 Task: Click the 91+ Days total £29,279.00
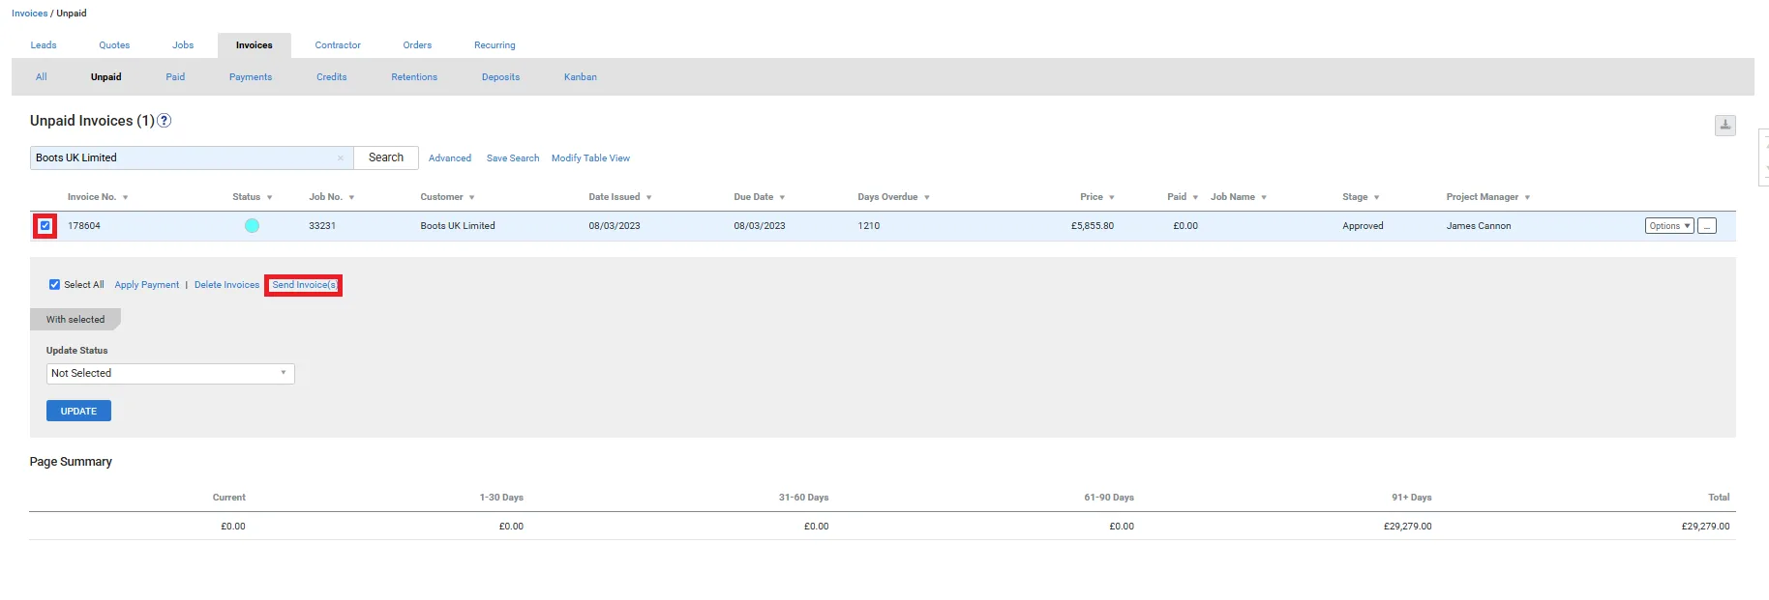(1407, 527)
